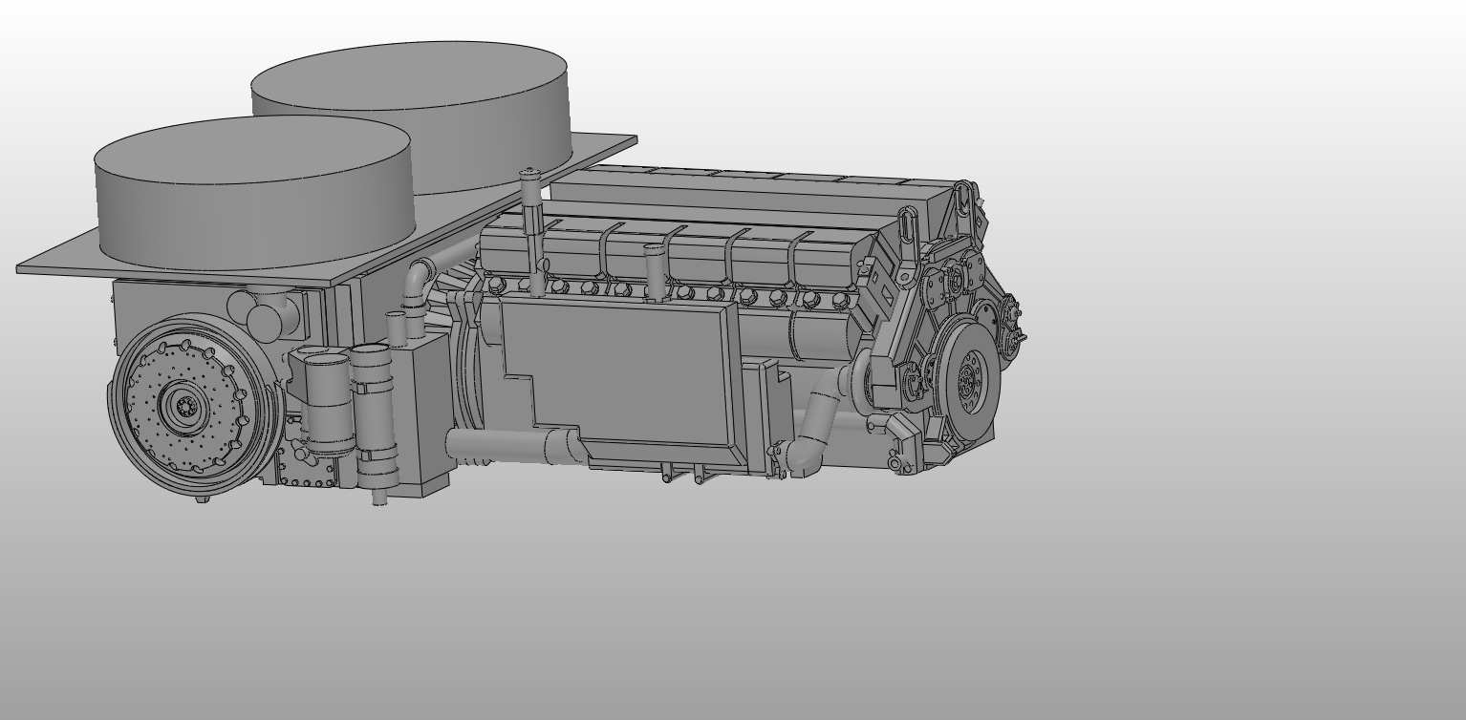This screenshot has height=720, width=1466.
Task: Click the upper rear valve cover
Action: click(745, 186)
